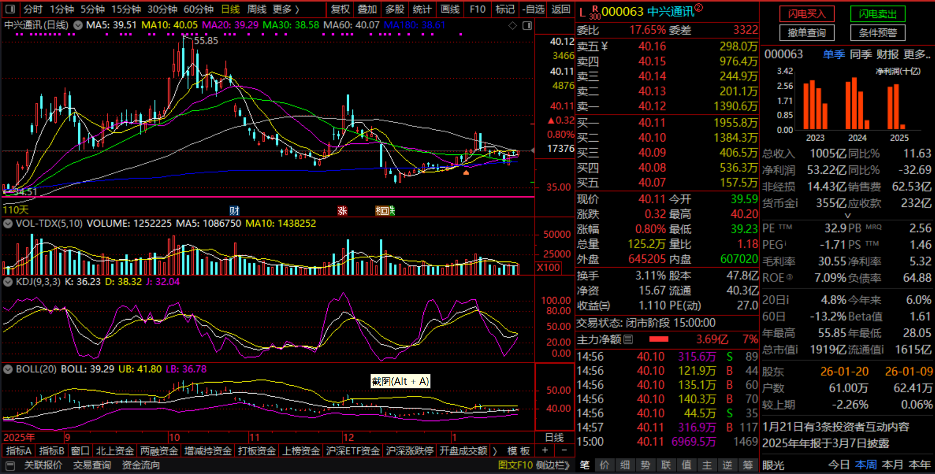Click the orange triangle signal on chart
This screenshot has height=474, width=935.
point(466,172)
